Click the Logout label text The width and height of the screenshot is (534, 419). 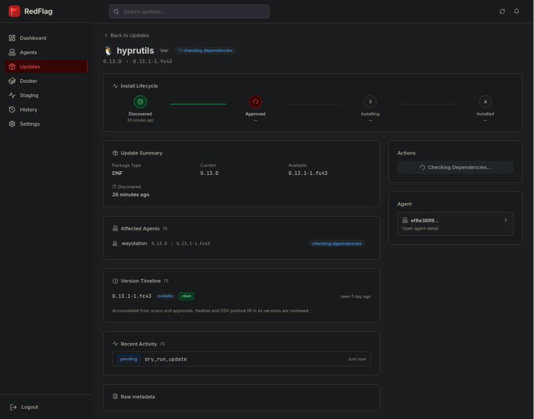[30, 407]
